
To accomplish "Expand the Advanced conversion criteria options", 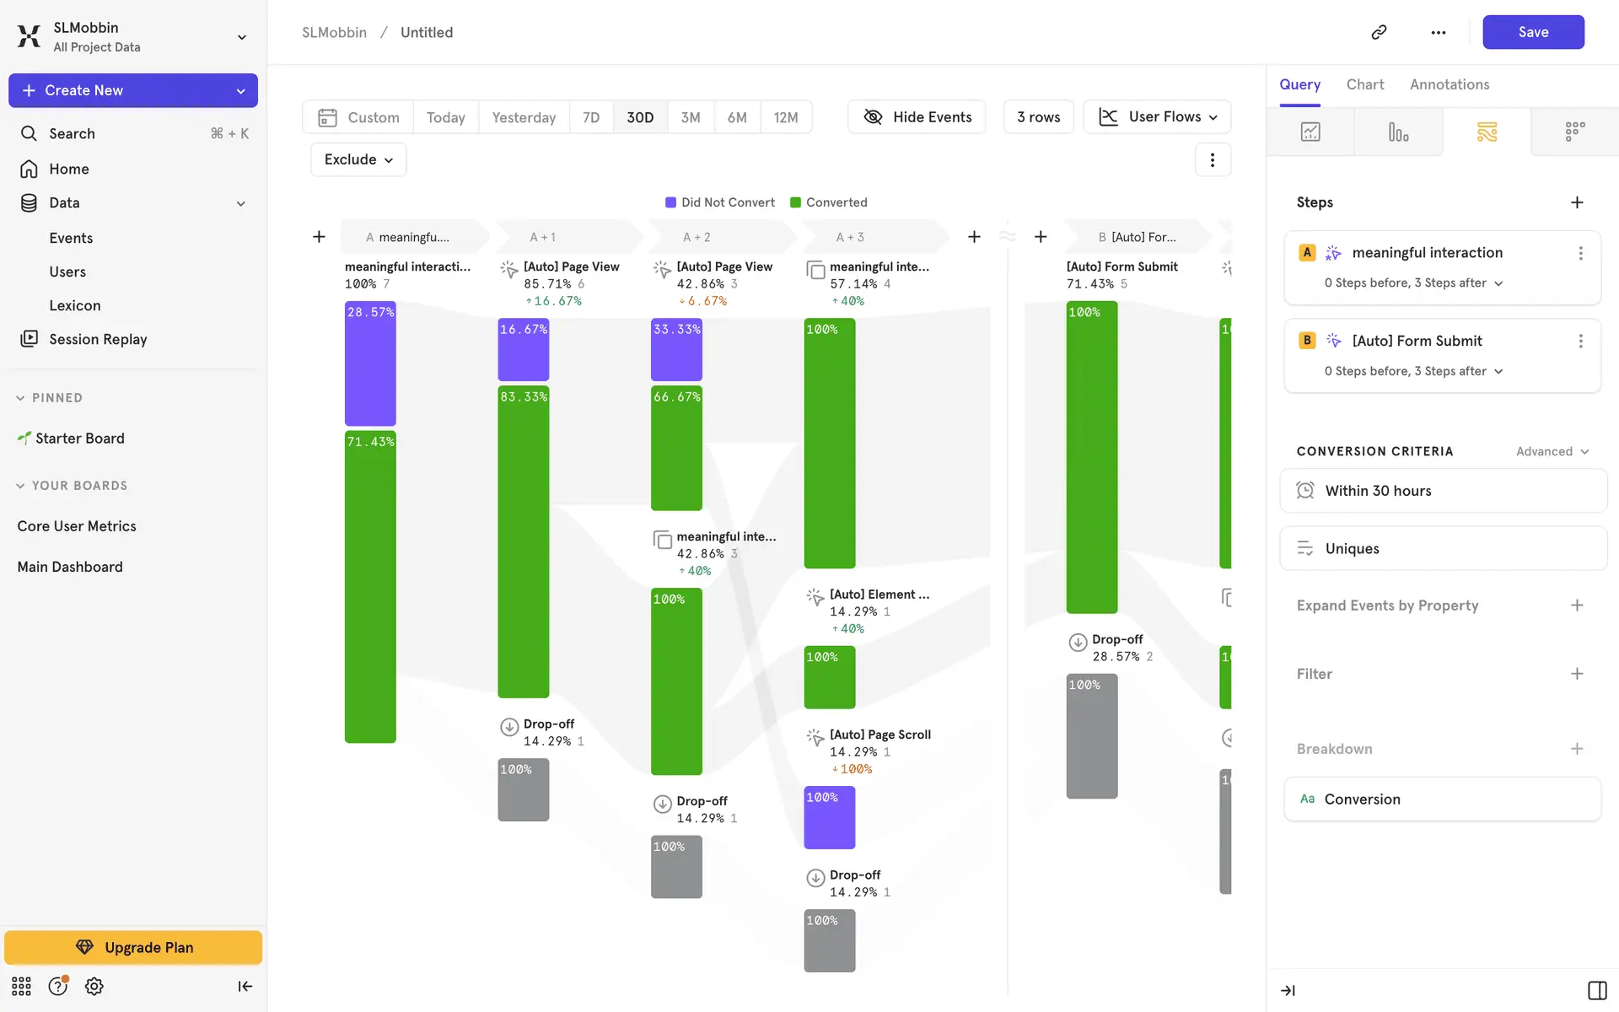I will [x=1552, y=451].
